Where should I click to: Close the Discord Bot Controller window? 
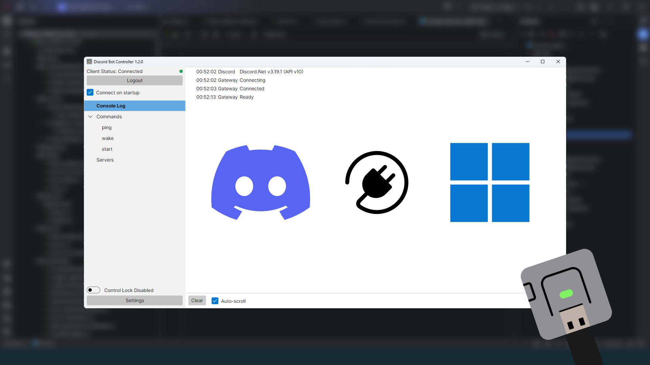[x=558, y=62]
